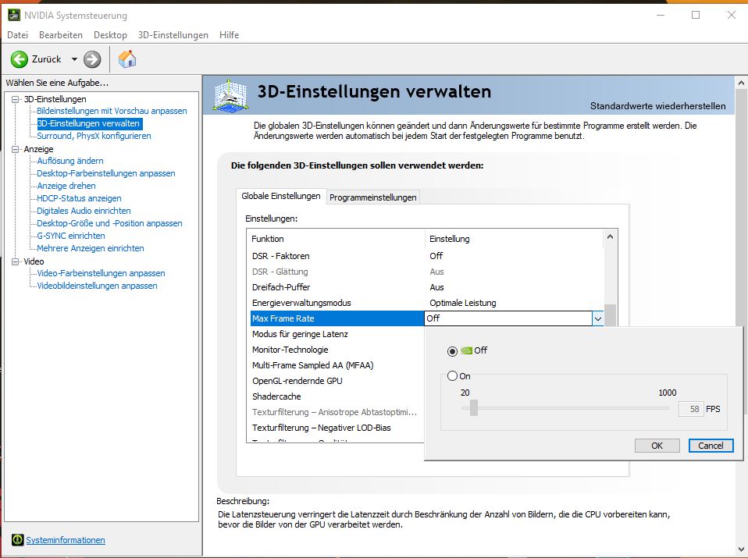Select the DSR - Faktoren row

click(426, 256)
